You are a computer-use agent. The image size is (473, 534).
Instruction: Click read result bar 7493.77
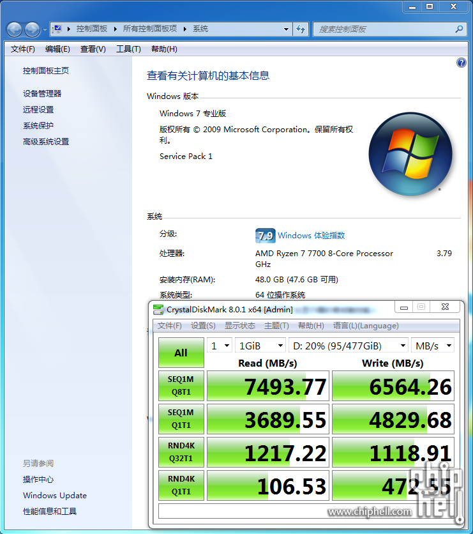[268, 386]
